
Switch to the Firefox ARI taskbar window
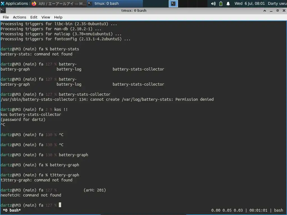(x=59, y=3)
